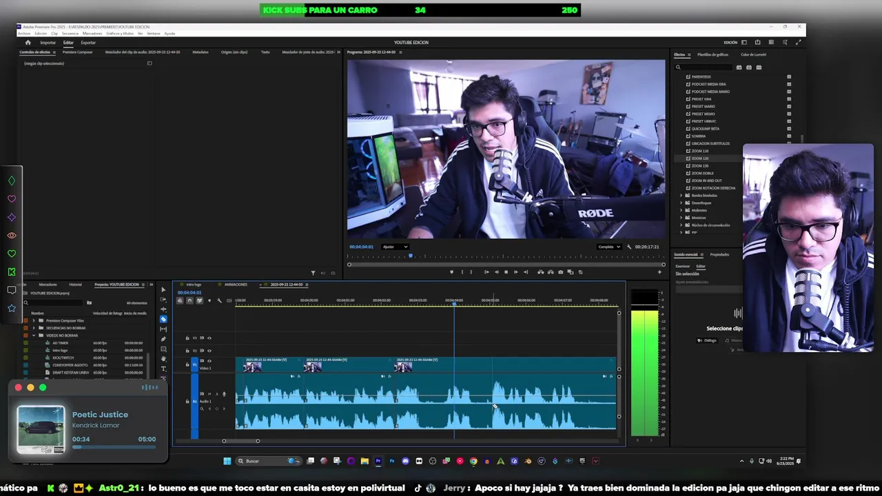882x496 pixels.
Task: Open the Archivo menu
Action: (x=24, y=33)
